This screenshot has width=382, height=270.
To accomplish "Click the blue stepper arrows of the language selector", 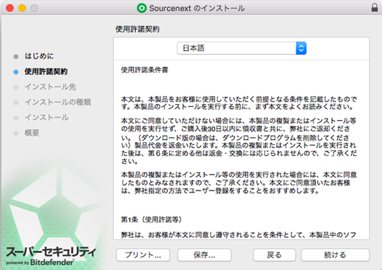I will (x=301, y=48).
